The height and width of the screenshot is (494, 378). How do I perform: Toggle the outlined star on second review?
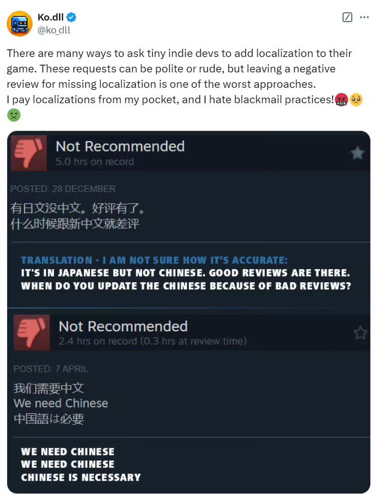click(361, 333)
